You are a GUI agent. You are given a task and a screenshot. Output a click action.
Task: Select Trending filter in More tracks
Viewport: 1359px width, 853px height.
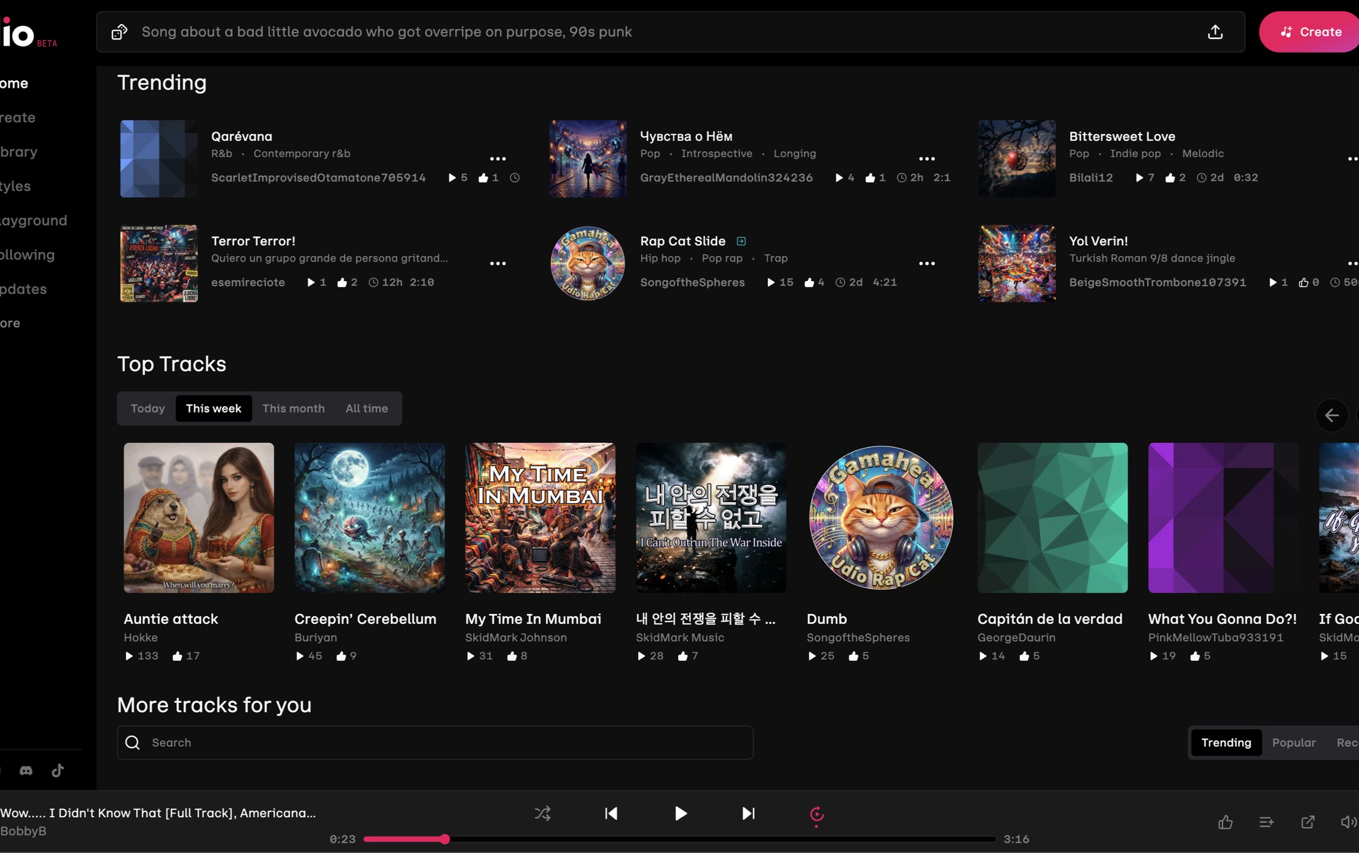pos(1226,742)
